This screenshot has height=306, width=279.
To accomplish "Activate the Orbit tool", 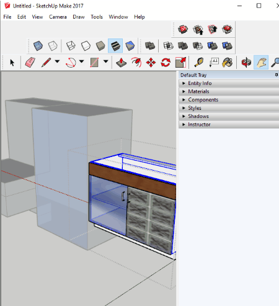I will coord(246,62).
